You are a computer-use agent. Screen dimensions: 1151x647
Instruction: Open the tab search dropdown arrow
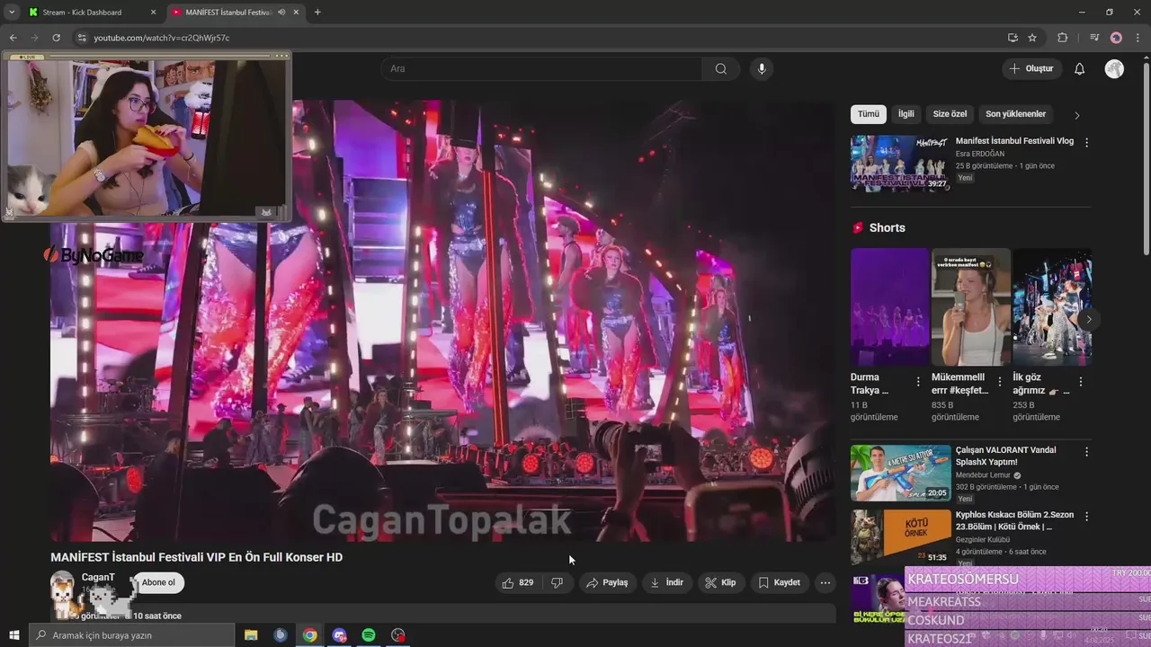(x=12, y=12)
